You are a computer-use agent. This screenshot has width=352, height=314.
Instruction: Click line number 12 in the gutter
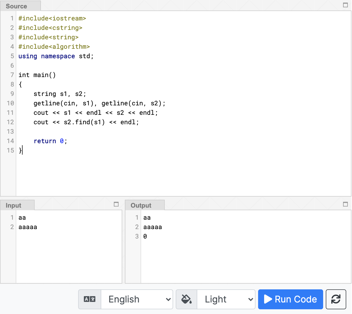[x=10, y=122]
